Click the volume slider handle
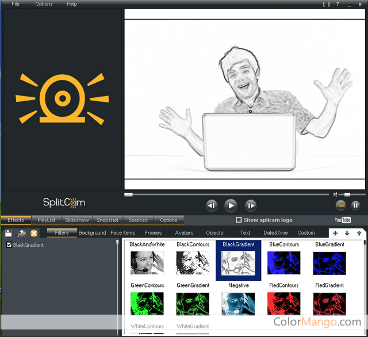Screen dimensions: 368x337 click(x=347, y=195)
